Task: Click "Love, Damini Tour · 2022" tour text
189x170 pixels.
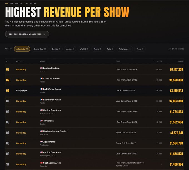Action: tap(126, 154)
